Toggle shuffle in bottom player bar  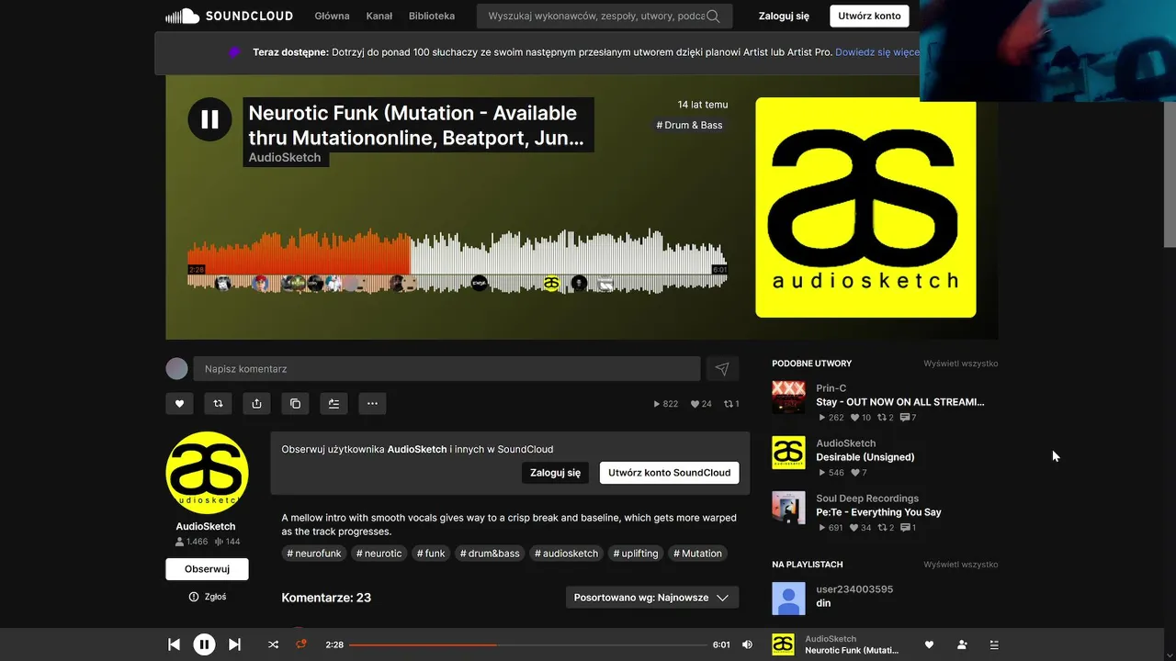click(x=273, y=644)
